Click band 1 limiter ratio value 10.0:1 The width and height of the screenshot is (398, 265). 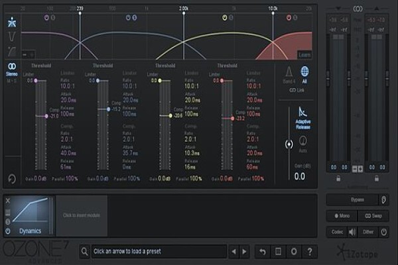tap(68, 86)
